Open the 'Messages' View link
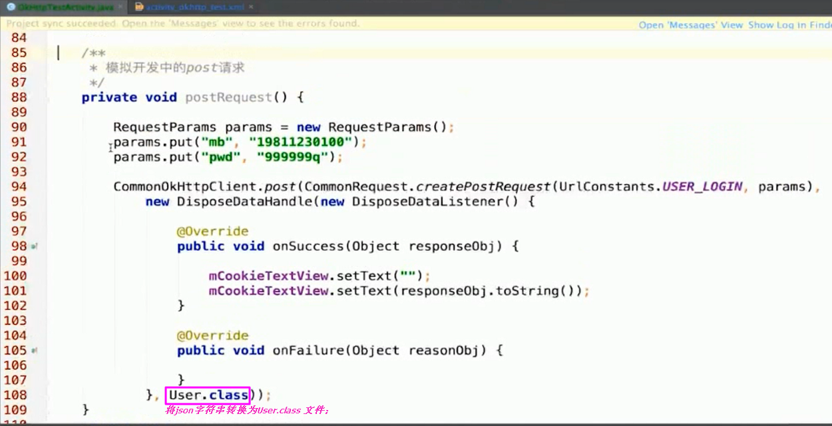This screenshot has width=832, height=426. coord(691,25)
